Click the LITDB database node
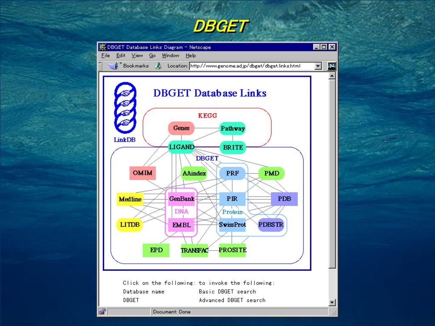The height and width of the screenshot is (326, 435). (x=130, y=225)
